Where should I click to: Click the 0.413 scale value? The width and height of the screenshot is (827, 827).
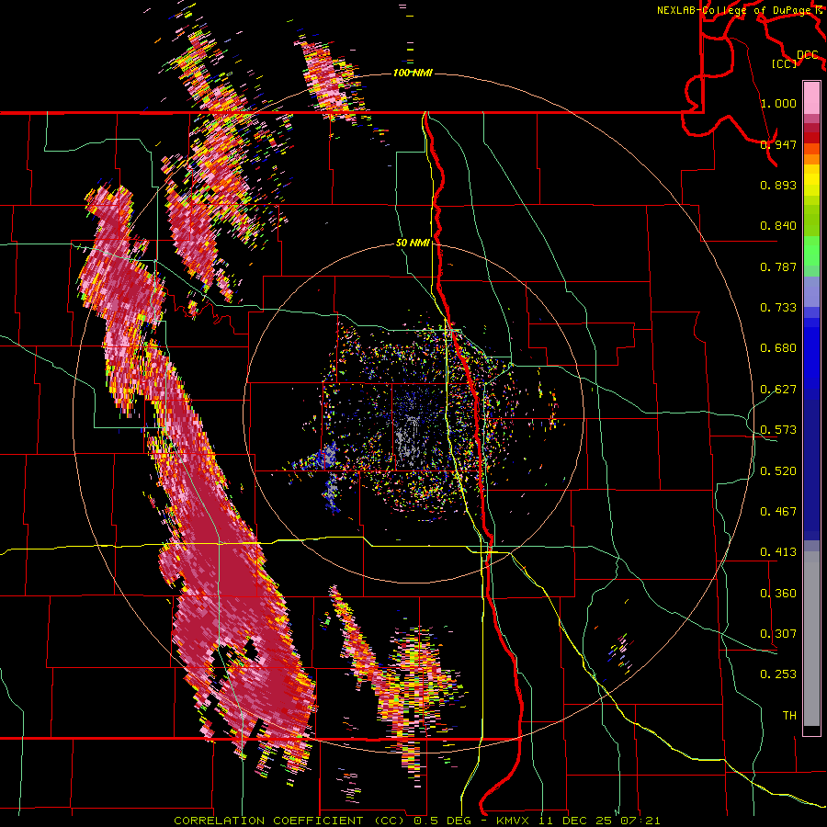pos(778,552)
